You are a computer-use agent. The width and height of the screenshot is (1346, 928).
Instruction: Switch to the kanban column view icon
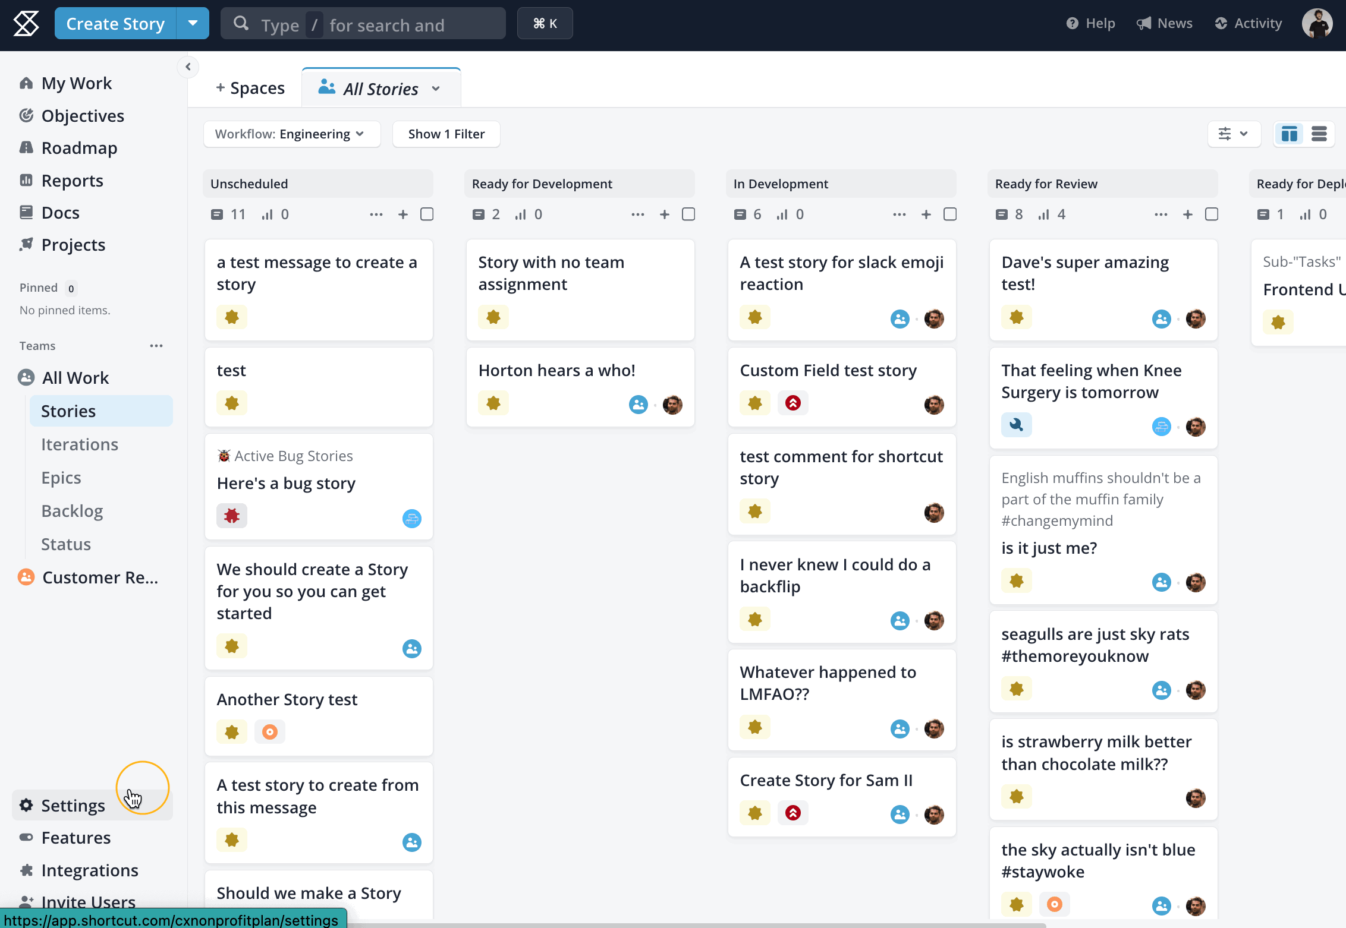1289,134
